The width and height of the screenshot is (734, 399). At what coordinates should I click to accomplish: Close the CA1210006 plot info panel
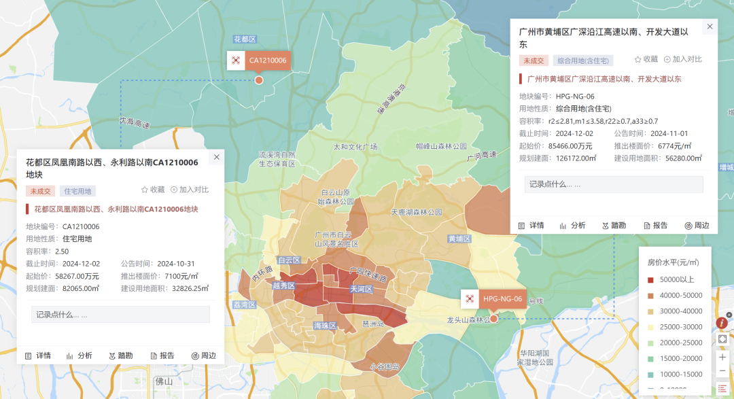click(x=216, y=156)
